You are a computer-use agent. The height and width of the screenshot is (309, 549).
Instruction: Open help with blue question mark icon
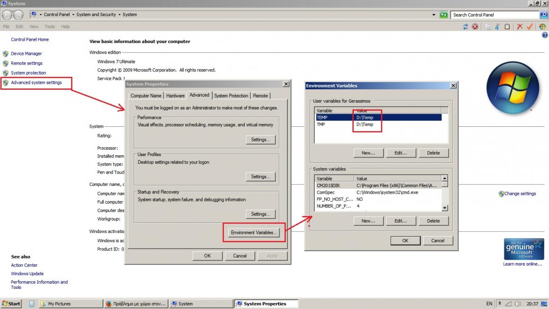tap(544, 35)
